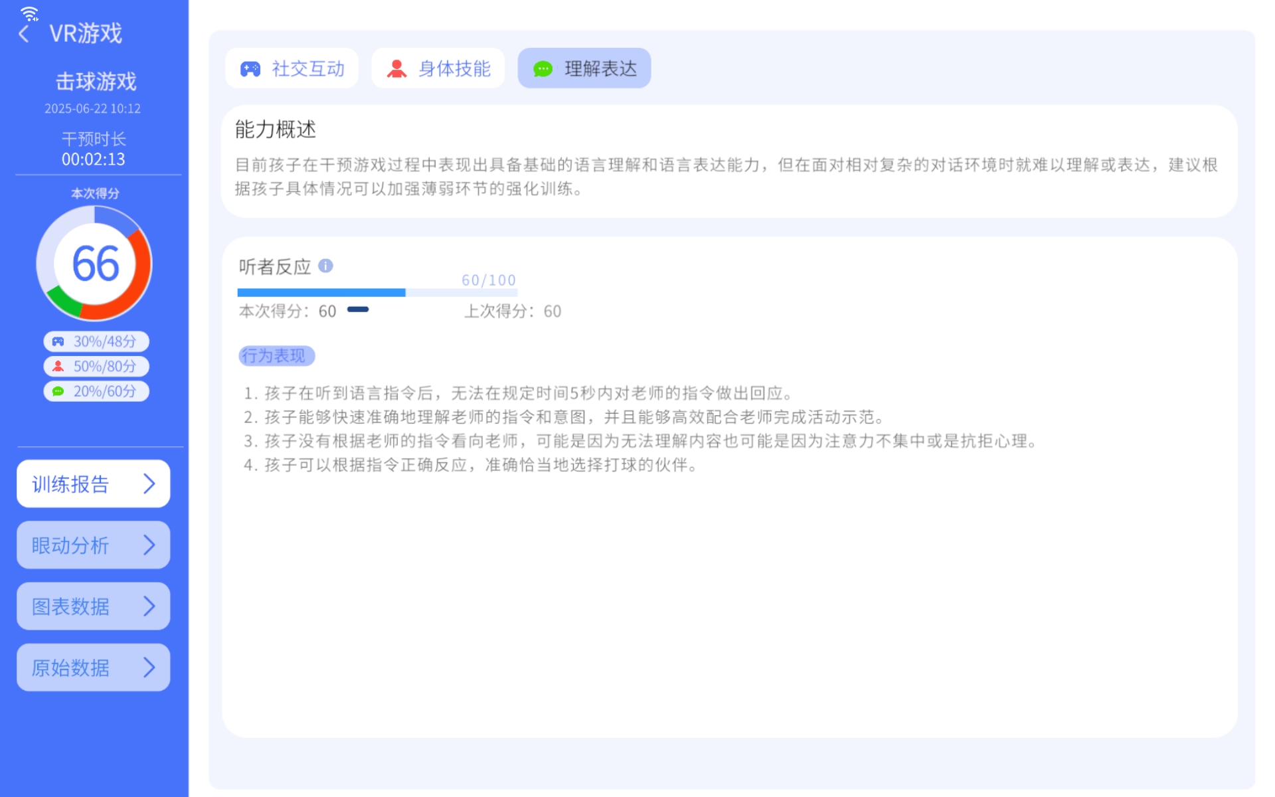Click the gamepad icon beside 30%/48分
Image resolution: width=1275 pixels, height=797 pixels.
(59, 341)
